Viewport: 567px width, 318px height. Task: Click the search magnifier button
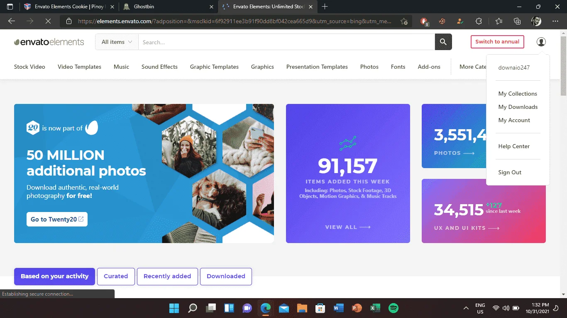point(443,42)
